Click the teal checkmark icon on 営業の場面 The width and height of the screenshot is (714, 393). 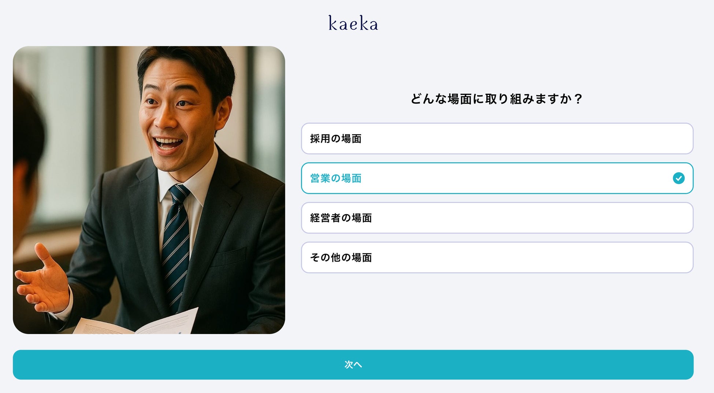[678, 178]
